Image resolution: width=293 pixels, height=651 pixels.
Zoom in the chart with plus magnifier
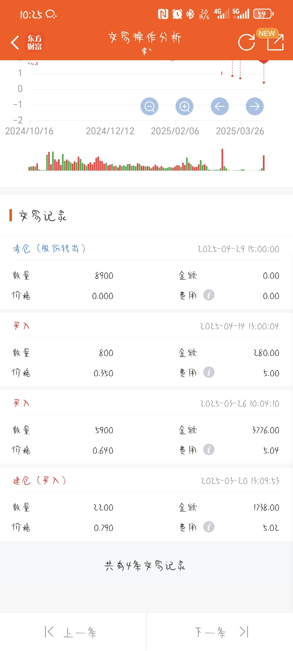coord(184,106)
